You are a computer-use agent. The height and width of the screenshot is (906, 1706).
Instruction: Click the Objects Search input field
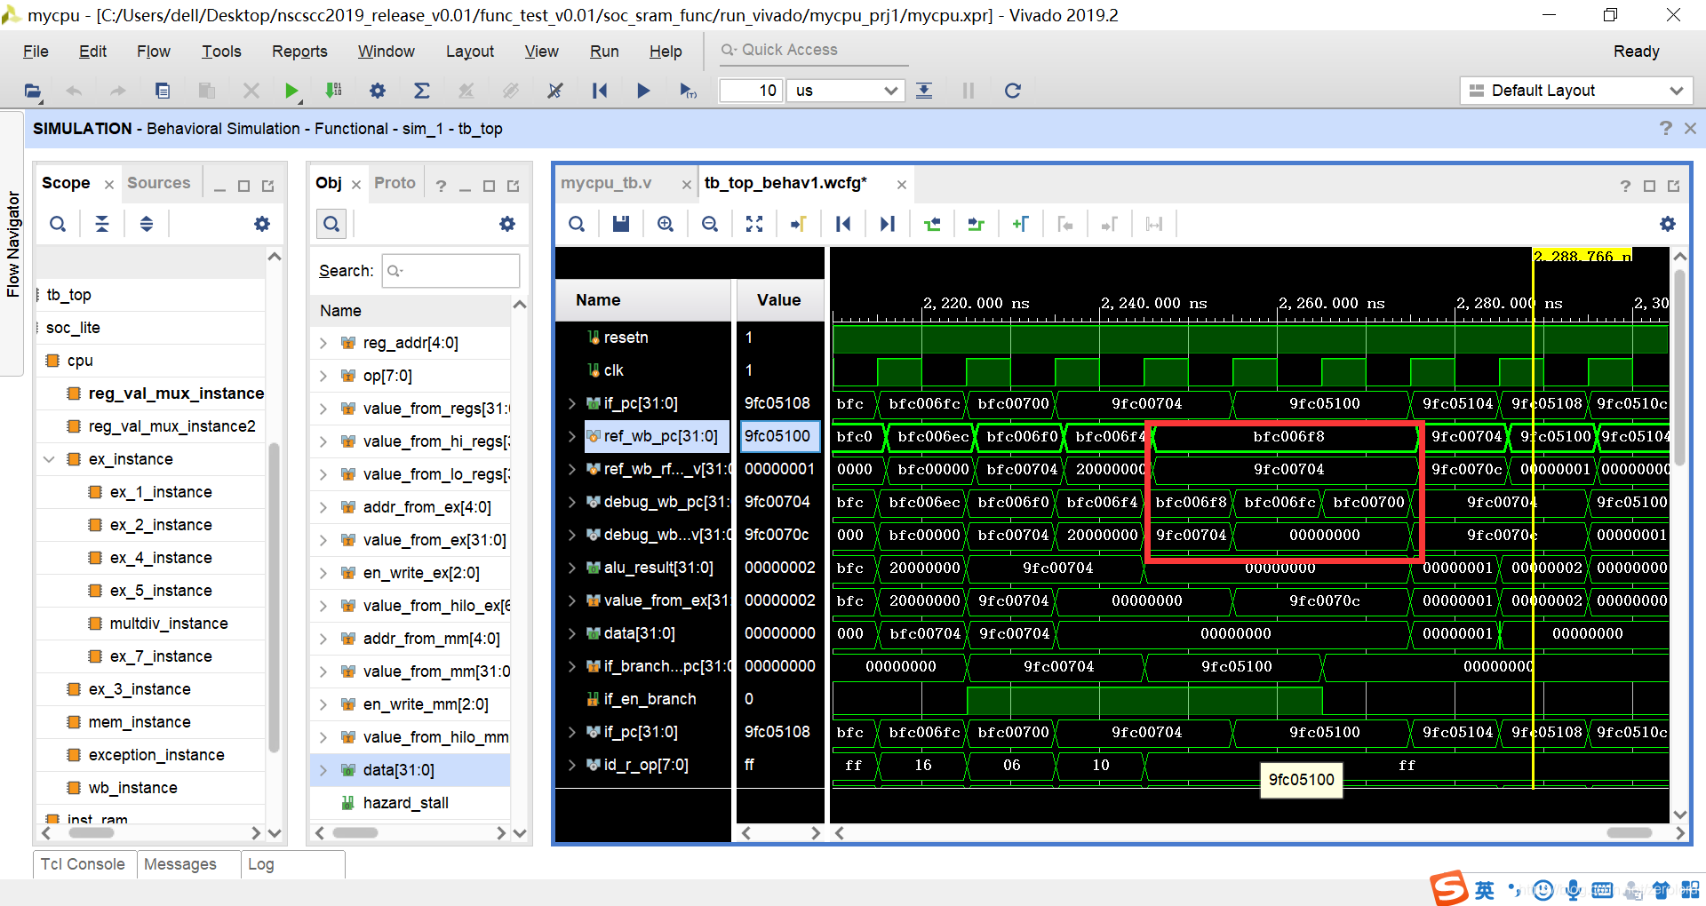(x=450, y=271)
